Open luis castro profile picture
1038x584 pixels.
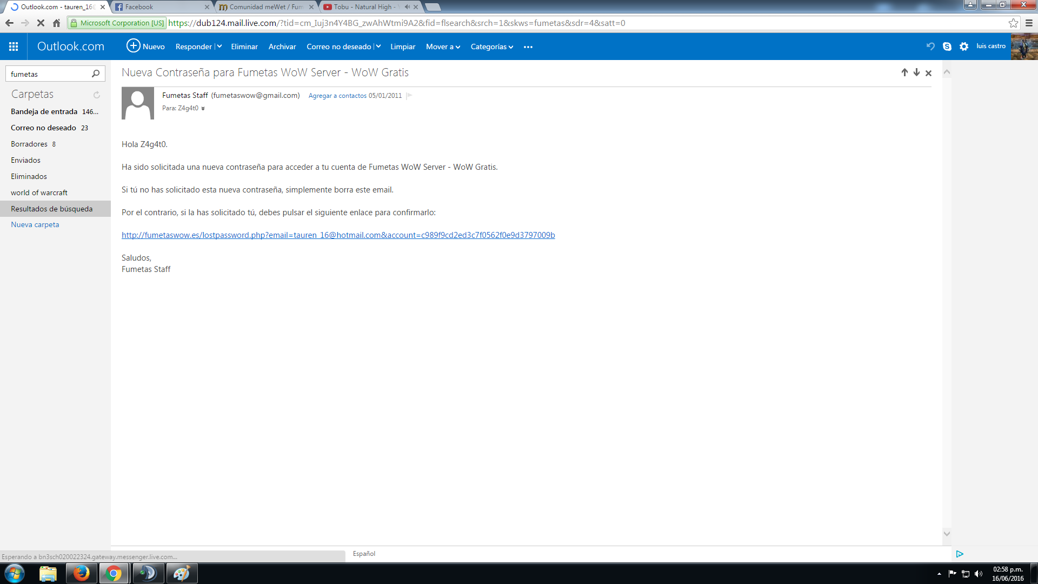1024,47
